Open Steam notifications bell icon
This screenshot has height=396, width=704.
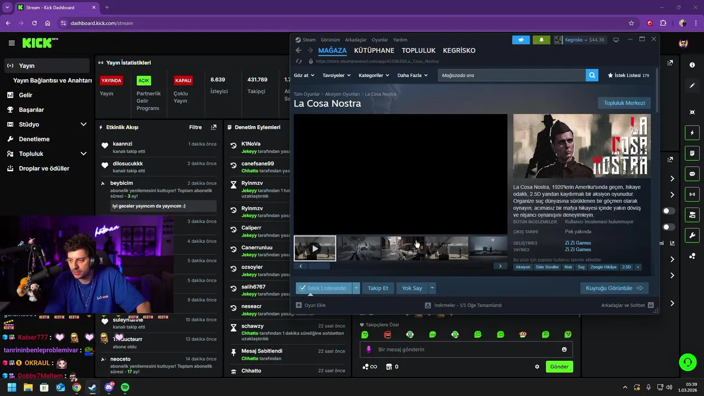(x=541, y=40)
